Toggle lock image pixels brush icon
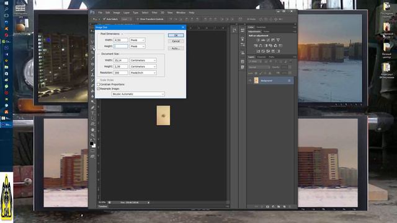Viewport: 397px width, 223px height. 261,73
